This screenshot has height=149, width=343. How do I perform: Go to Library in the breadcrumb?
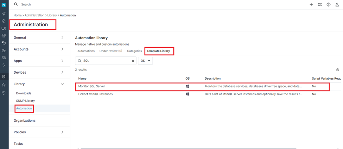click(52, 15)
